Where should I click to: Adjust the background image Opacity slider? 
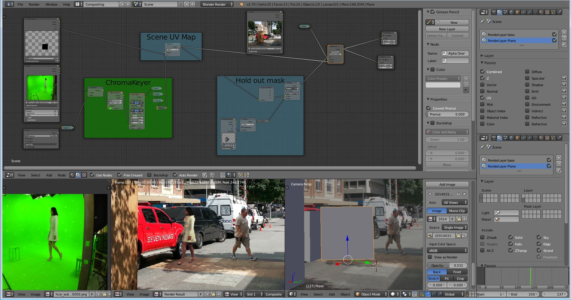tap(447, 265)
